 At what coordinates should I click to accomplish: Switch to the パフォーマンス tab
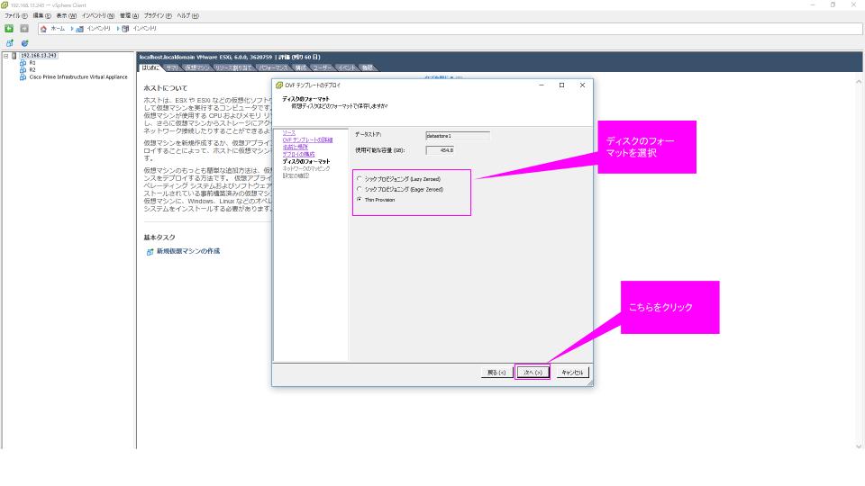[x=273, y=67]
